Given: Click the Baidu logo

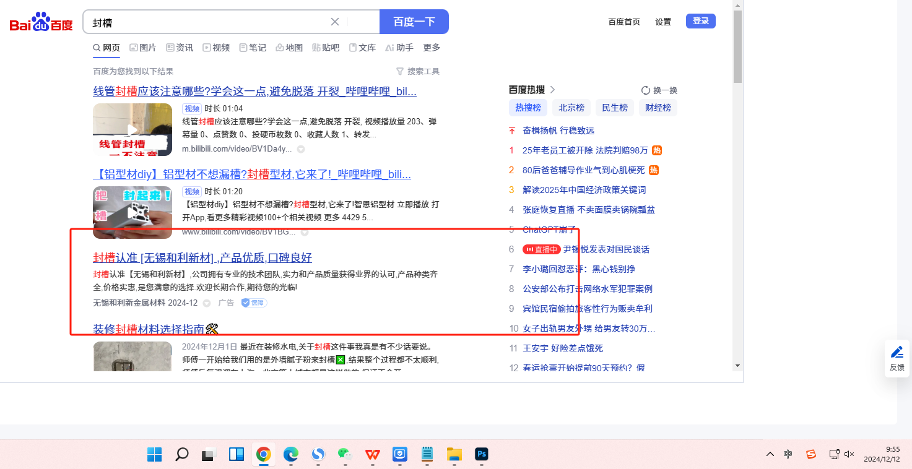Looking at the screenshot, I should tap(41, 22).
